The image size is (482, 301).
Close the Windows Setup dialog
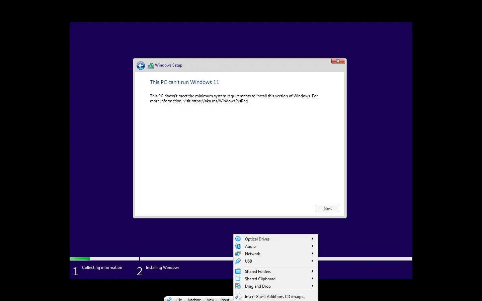point(338,61)
